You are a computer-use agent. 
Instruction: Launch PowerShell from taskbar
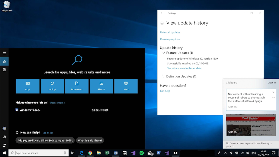click(x=158, y=153)
